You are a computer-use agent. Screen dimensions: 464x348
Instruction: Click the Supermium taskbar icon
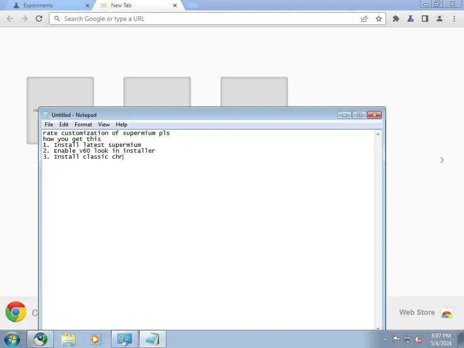click(40, 339)
